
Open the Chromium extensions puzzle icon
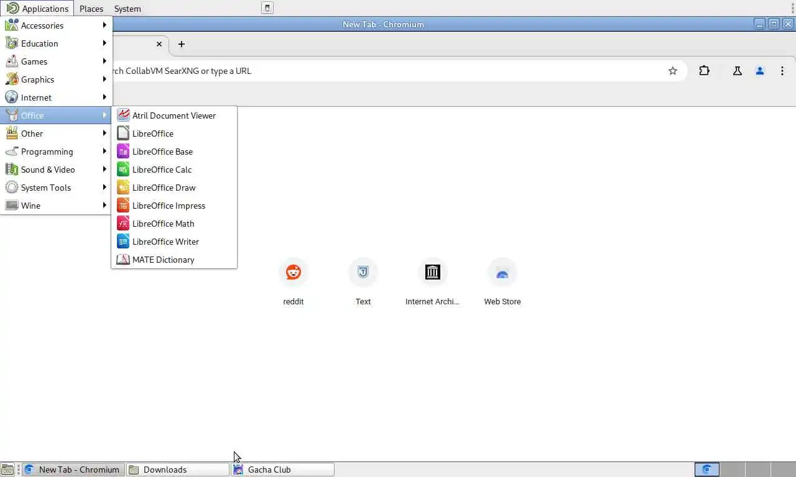(x=704, y=71)
